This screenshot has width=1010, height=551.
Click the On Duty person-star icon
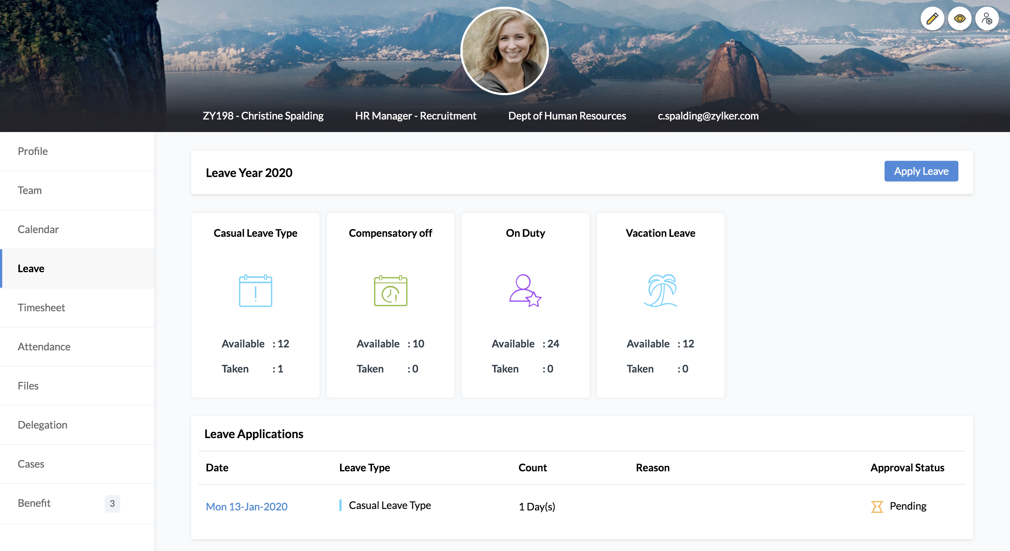pyautogui.click(x=525, y=290)
